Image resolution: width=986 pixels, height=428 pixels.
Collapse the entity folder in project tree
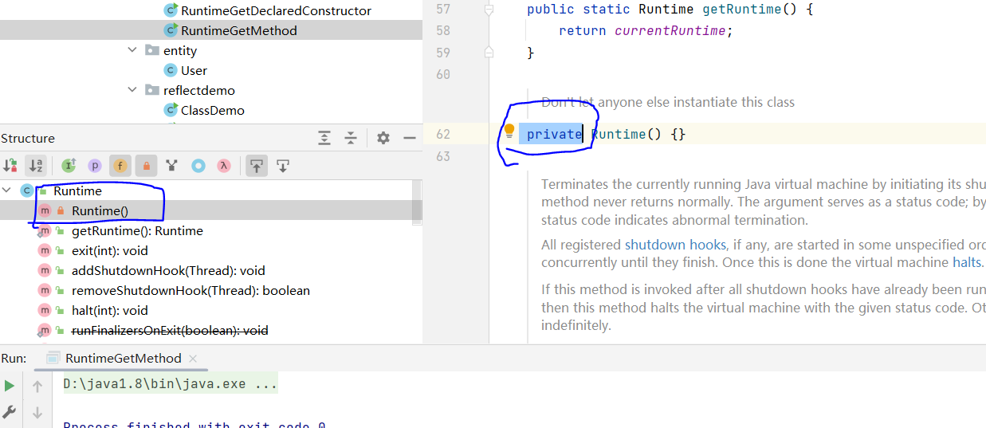132,50
